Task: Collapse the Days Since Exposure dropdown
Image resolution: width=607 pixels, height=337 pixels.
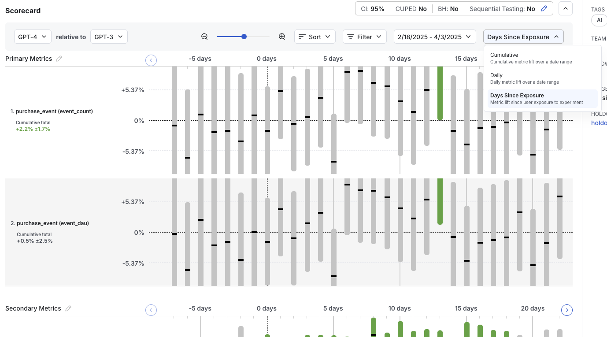Action: [x=523, y=37]
